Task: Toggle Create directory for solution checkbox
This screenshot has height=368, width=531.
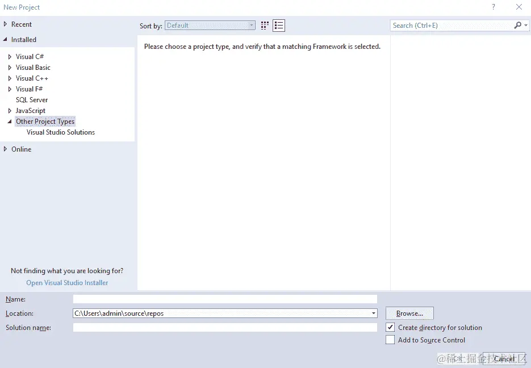Action: click(390, 327)
